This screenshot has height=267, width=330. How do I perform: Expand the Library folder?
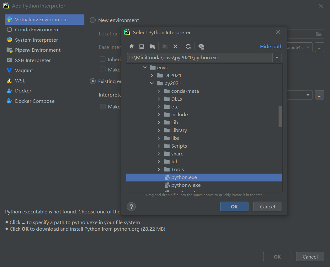point(159,130)
